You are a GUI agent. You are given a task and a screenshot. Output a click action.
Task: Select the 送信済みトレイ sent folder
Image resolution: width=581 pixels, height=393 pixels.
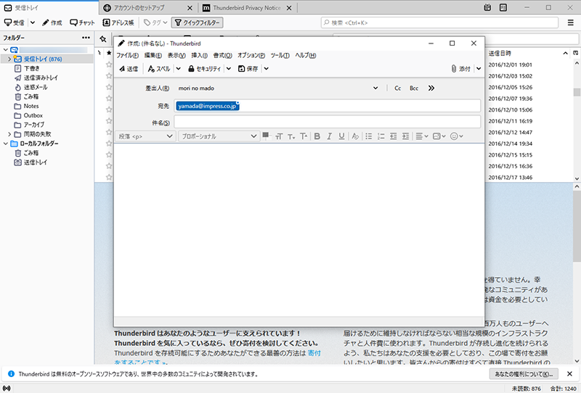(41, 78)
